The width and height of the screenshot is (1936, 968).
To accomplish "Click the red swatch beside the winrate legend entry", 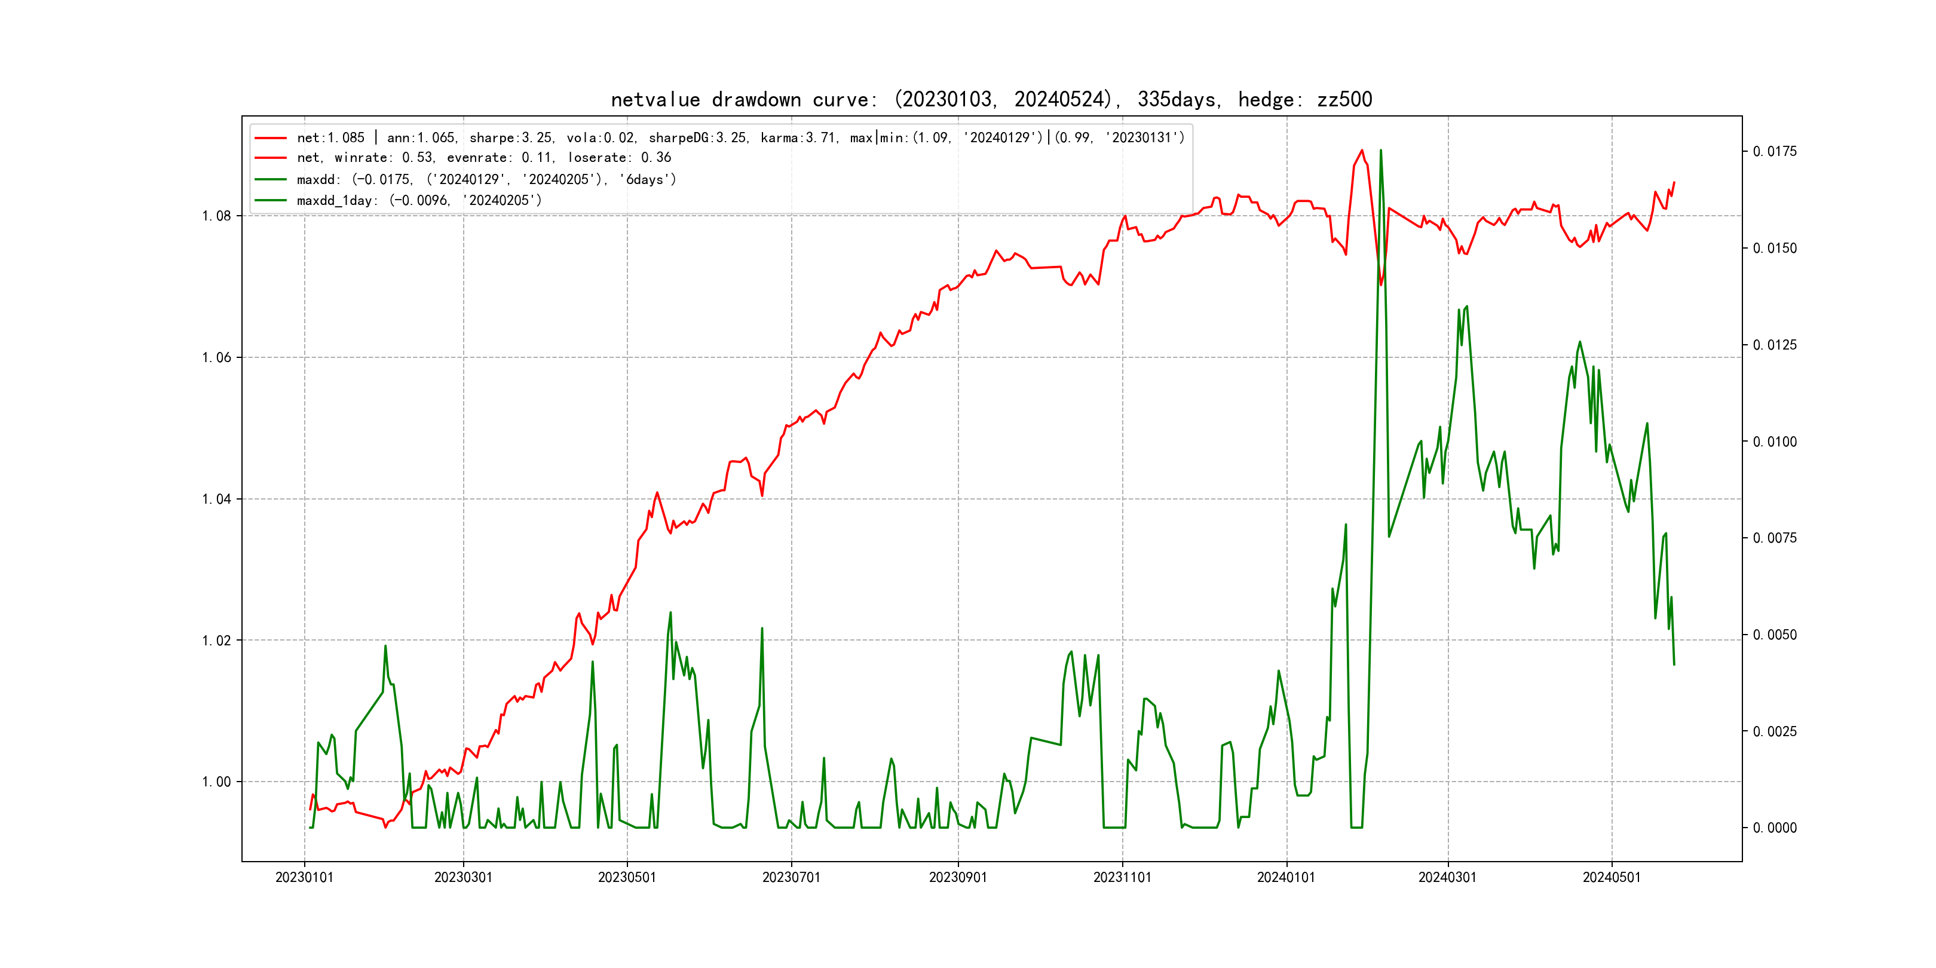I will 271,158.
